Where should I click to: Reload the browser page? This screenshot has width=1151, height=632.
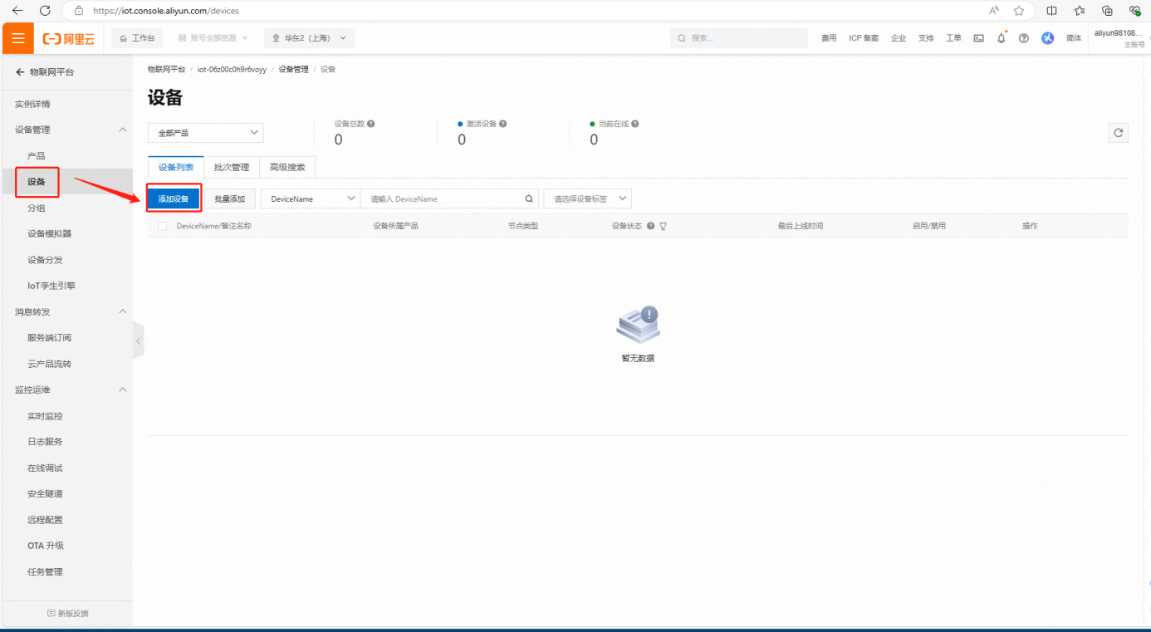coord(45,11)
